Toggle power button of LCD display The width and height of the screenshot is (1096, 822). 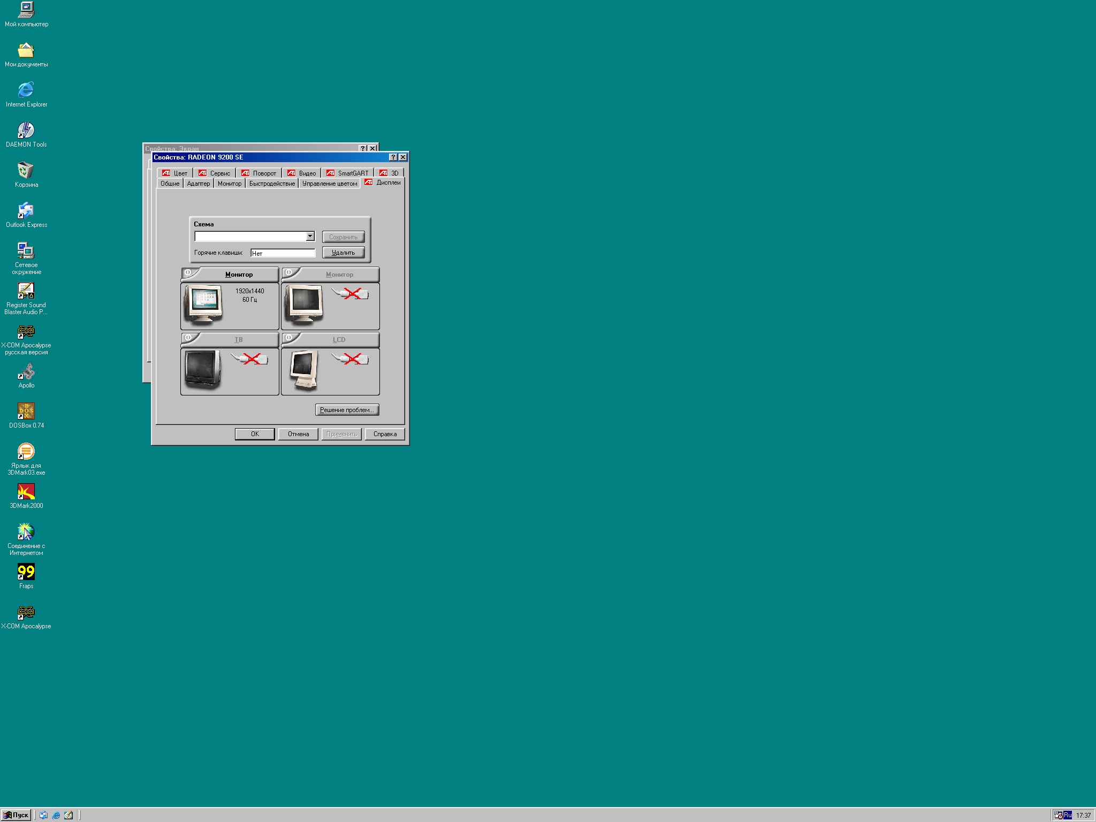288,338
